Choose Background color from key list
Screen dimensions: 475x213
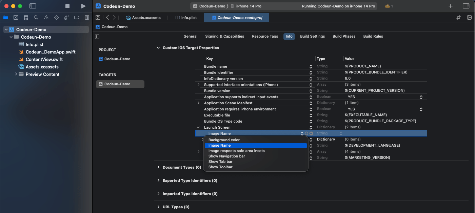[256, 140]
